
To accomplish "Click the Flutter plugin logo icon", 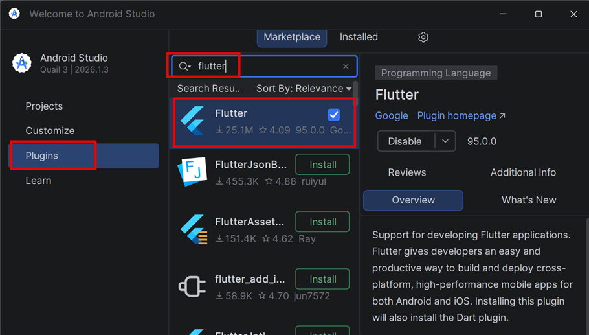I will 192,121.
